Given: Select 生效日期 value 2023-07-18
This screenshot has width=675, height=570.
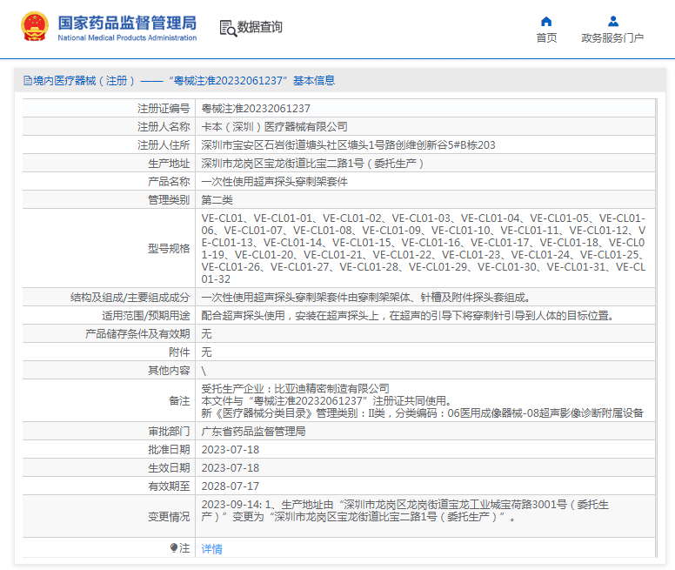Looking at the screenshot, I should click(x=231, y=467).
